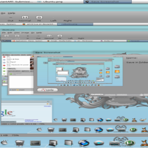Screen dimensions: 148x148
Task: Launch the Terminal from the largest dock
Action: pos(36,143)
